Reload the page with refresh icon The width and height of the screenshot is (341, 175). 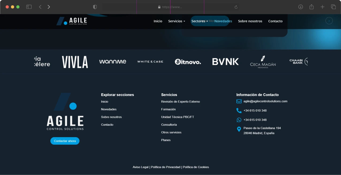236,7
